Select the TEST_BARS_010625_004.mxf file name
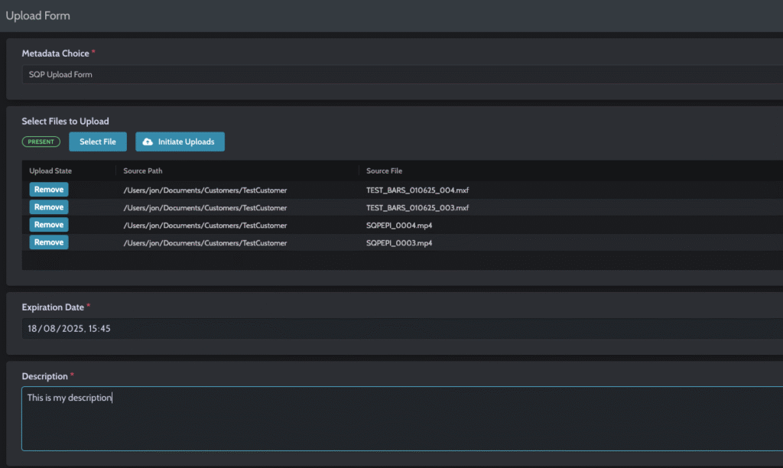The height and width of the screenshot is (468, 783). [417, 190]
